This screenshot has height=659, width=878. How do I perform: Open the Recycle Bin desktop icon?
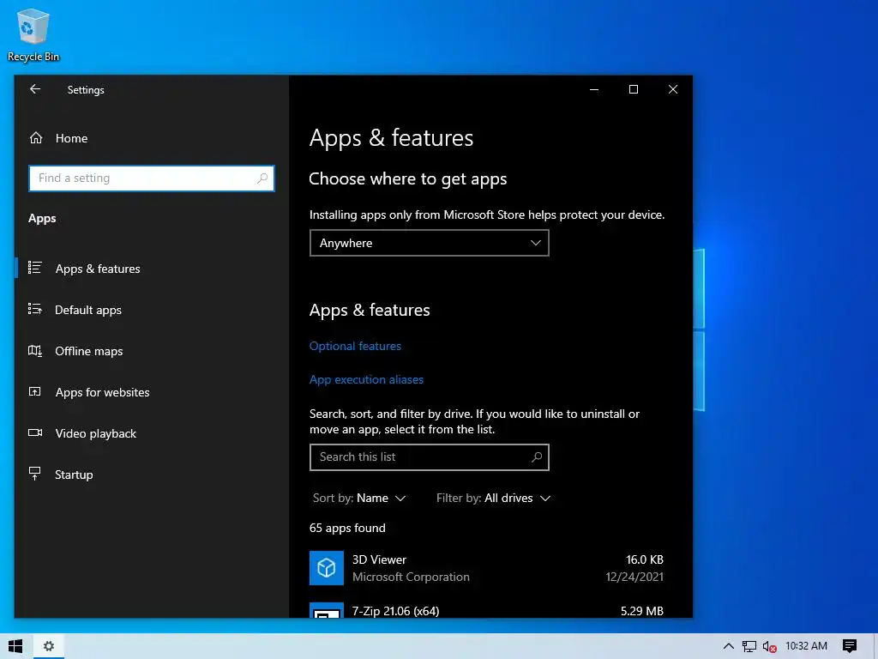(x=33, y=34)
